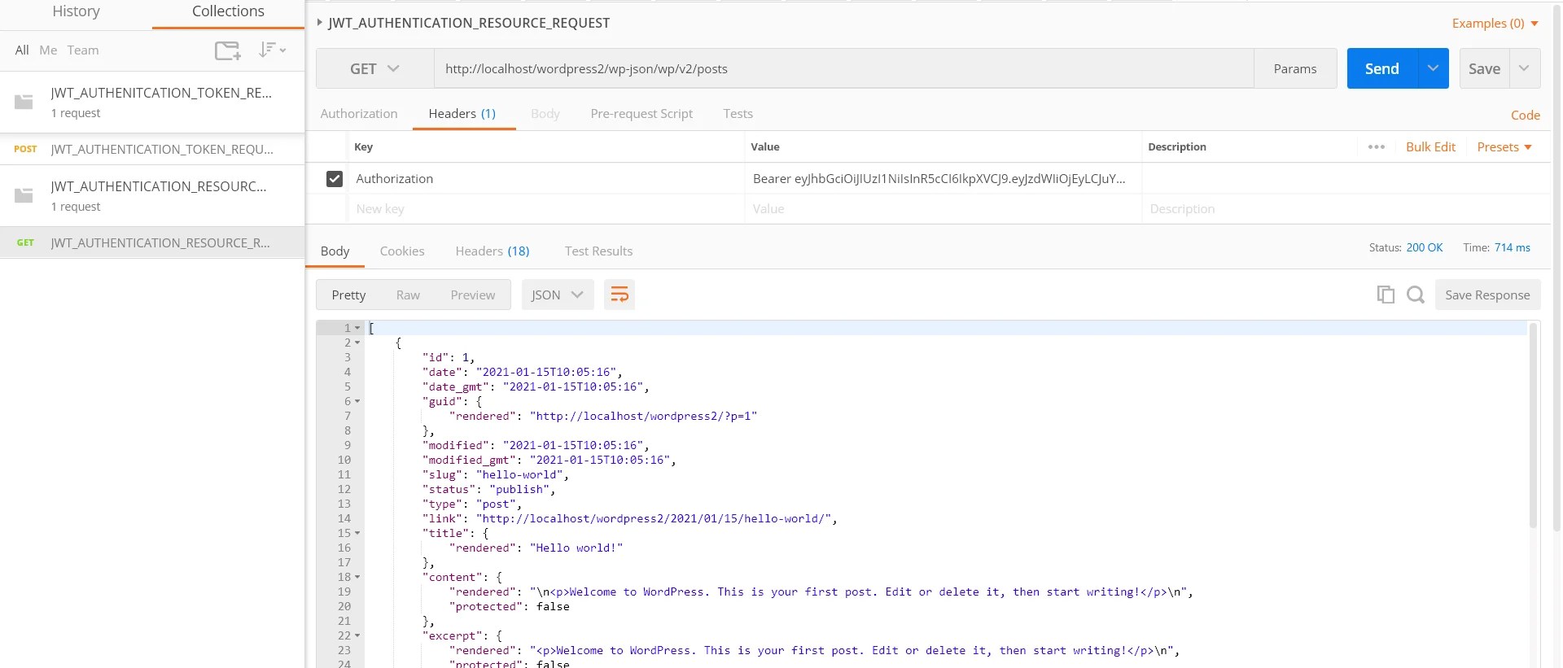
Task: Open the Authorization request tab
Action: click(359, 114)
